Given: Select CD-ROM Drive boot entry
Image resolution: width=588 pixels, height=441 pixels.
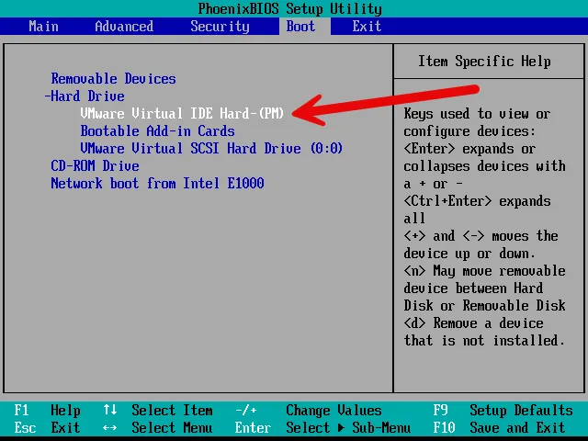Looking at the screenshot, I should (x=95, y=165).
